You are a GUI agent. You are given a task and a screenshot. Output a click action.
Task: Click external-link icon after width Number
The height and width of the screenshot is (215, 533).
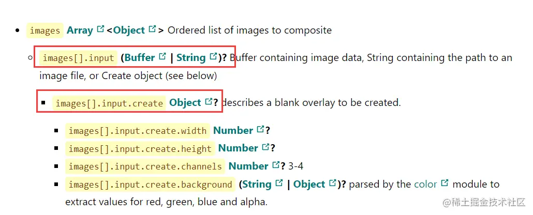[x=261, y=129]
